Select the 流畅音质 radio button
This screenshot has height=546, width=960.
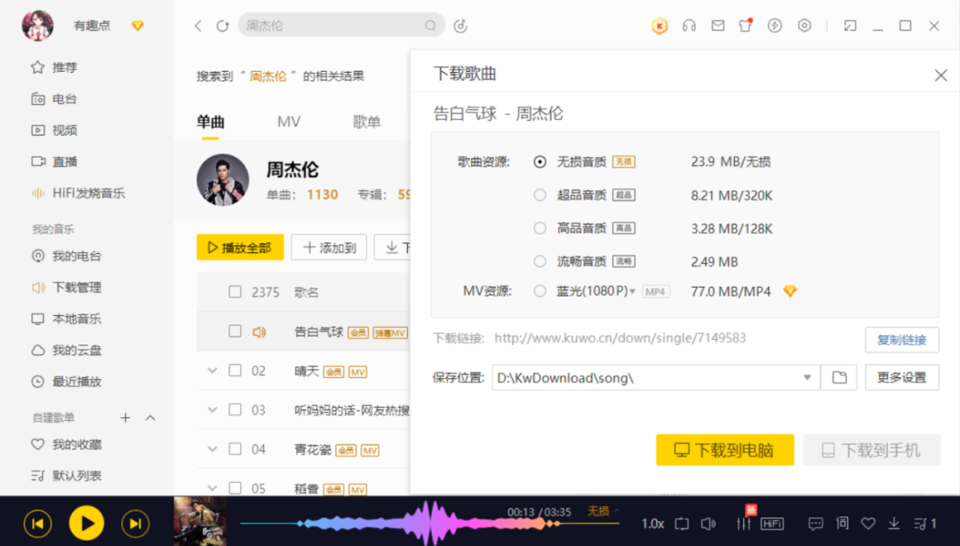coord(540,261)
